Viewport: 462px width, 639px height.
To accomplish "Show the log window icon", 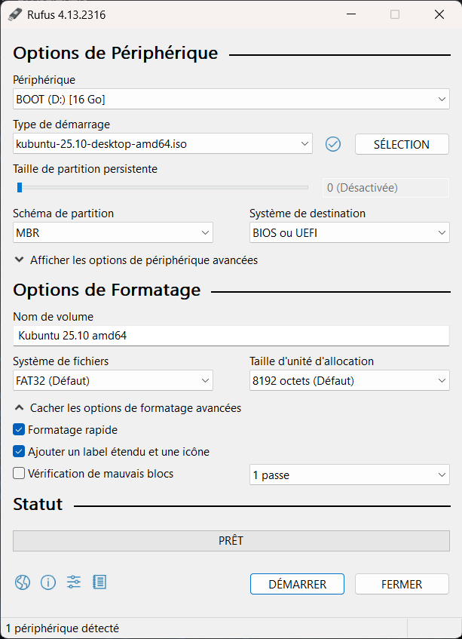I will (x=99, y=582).
